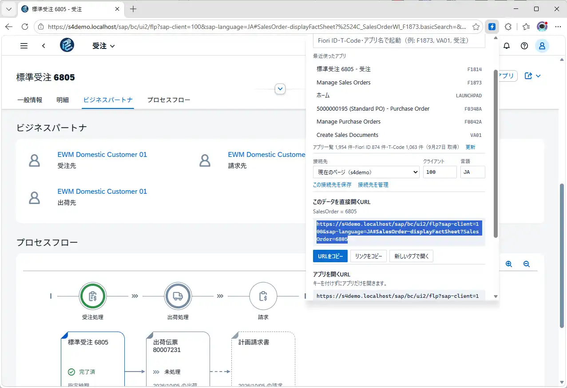This screenshot has height=388, width=567.
Task: Zoom in on the process flow
Action: coord(509,264)
